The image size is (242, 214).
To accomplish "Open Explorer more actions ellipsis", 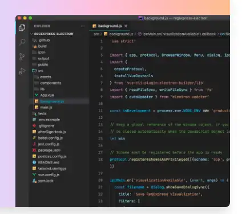I will point(83,26).
